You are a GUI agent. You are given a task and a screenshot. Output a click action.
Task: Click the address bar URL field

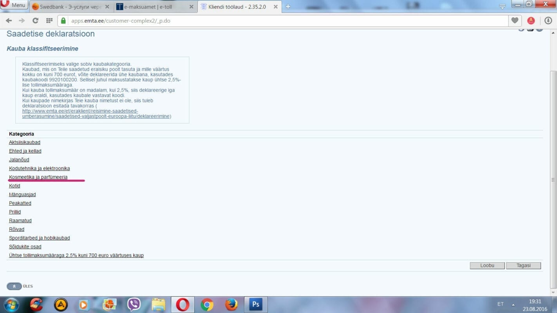(274, 21)
